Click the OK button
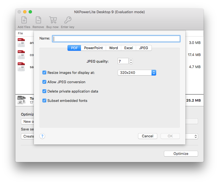 click(170, 136)
